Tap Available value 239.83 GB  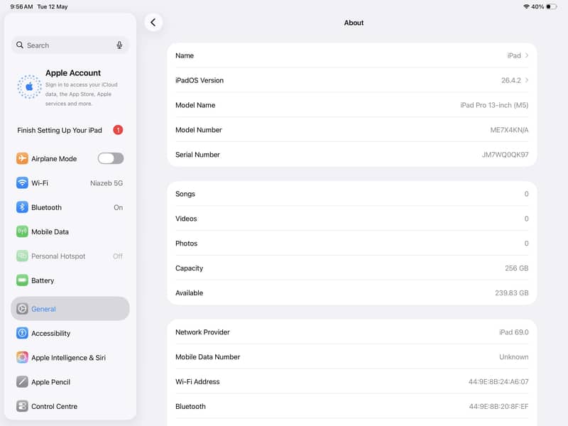click(511, 293)
